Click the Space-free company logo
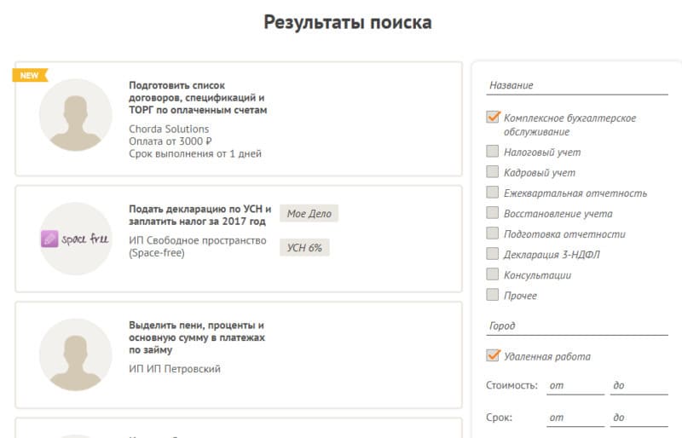 [75, 239]
